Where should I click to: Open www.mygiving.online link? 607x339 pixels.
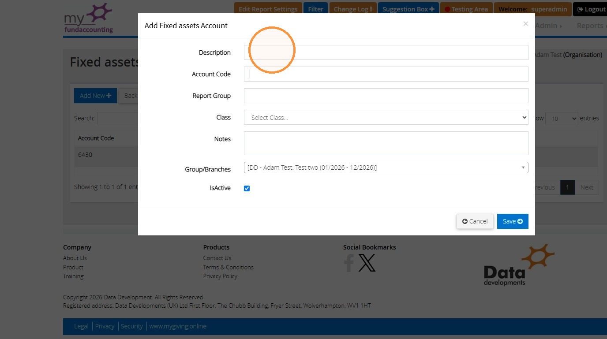tap(178, 326)
